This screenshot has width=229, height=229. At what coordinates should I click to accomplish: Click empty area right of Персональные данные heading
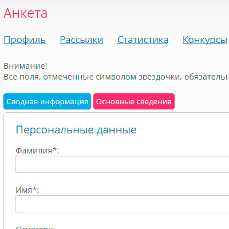tap(181, 130)
